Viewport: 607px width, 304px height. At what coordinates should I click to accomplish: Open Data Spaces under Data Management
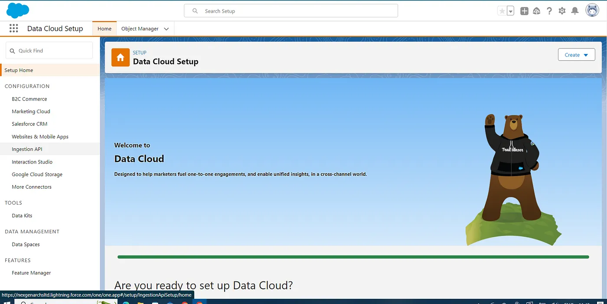pos(26,245)
